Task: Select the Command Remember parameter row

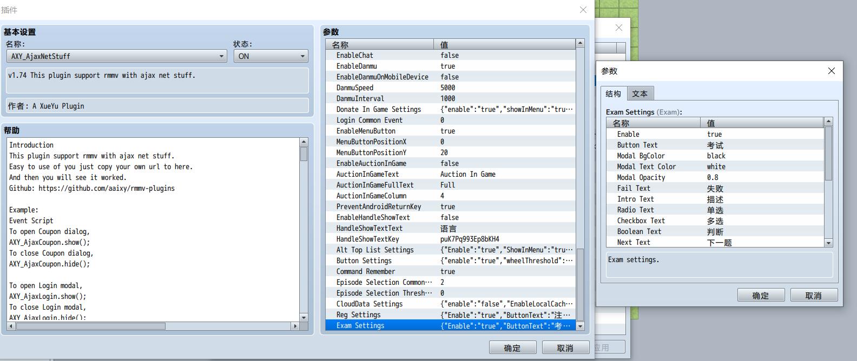Action: tap(451, 271)
